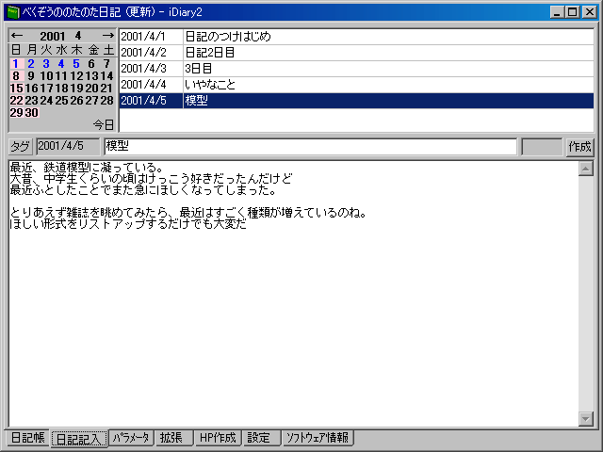Select day 15 in the calendar
This screenshot has height=452, width=603.
point(16,88)
